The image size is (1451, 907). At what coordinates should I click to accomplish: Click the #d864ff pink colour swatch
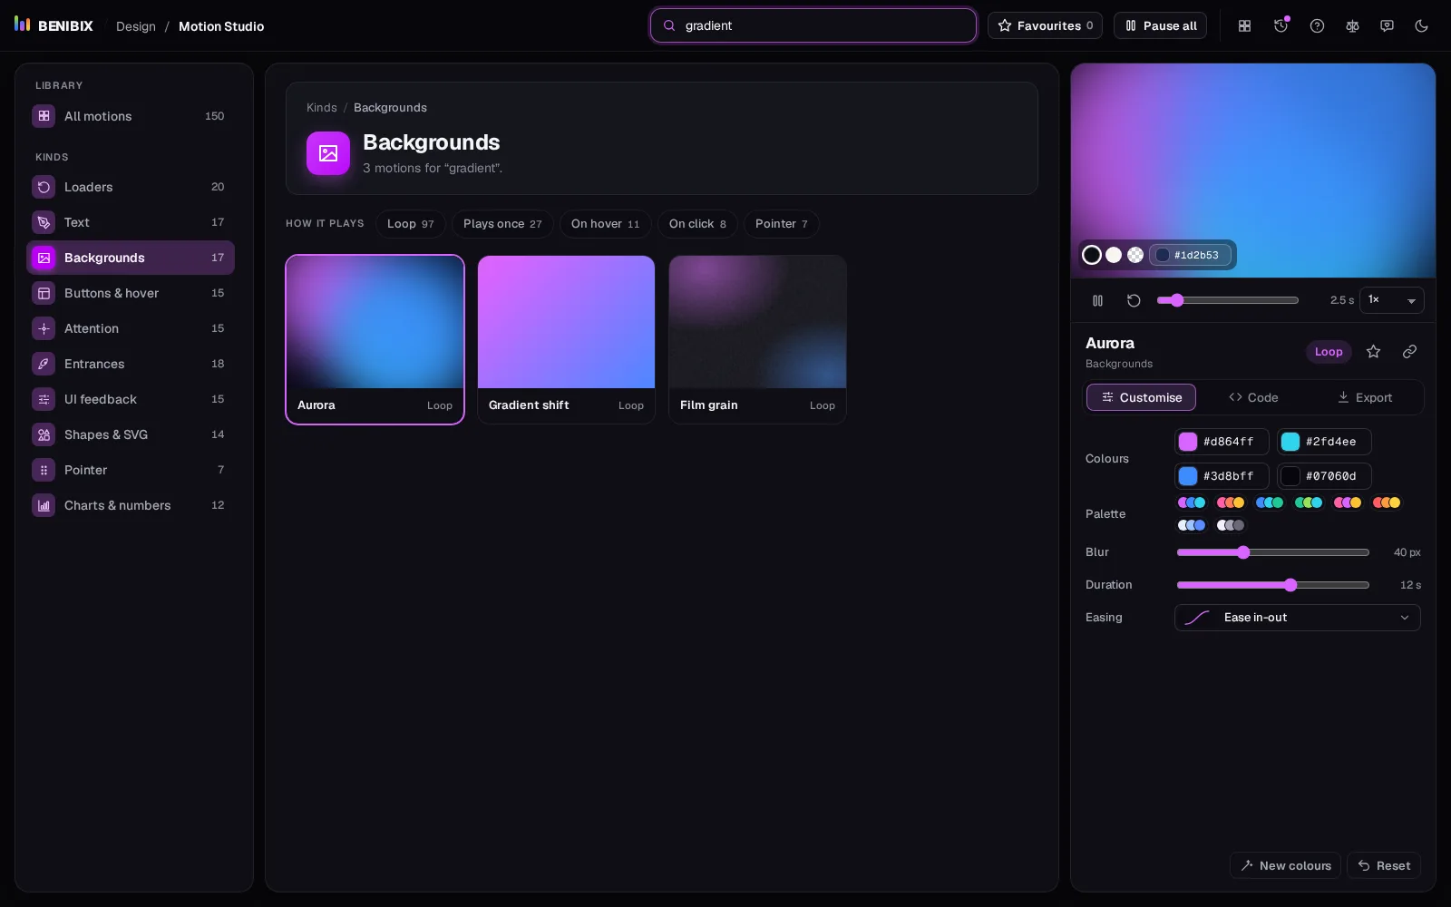[1188, 442]
